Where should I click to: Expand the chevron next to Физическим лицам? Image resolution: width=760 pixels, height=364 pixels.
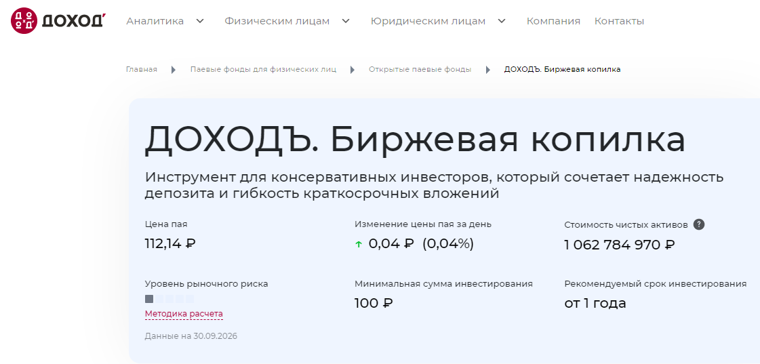(346, 21)
